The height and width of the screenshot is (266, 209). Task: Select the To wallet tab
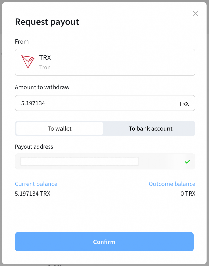(x=59, y=128)
